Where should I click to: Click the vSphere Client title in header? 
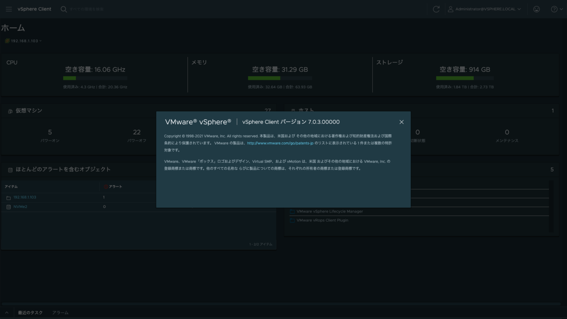pyautogui.click(x=34, y=9)
